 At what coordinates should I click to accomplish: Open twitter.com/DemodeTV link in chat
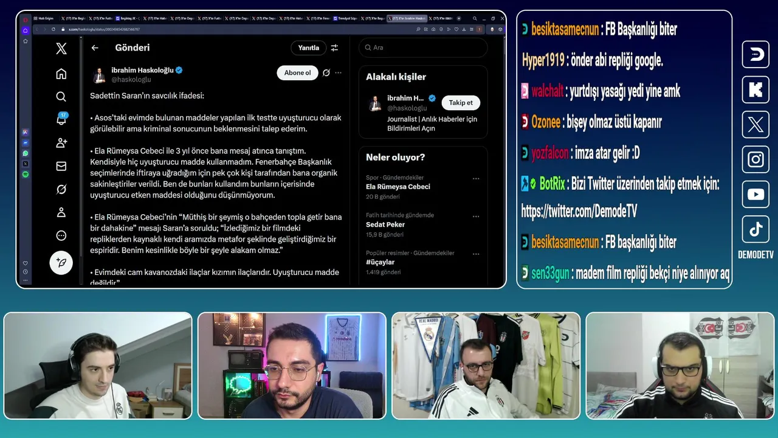click(x=579, y=211)
